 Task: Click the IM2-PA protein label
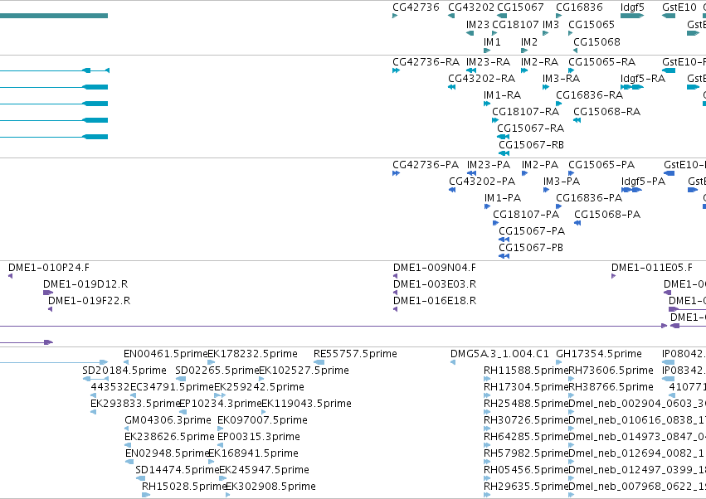(540, 165)
